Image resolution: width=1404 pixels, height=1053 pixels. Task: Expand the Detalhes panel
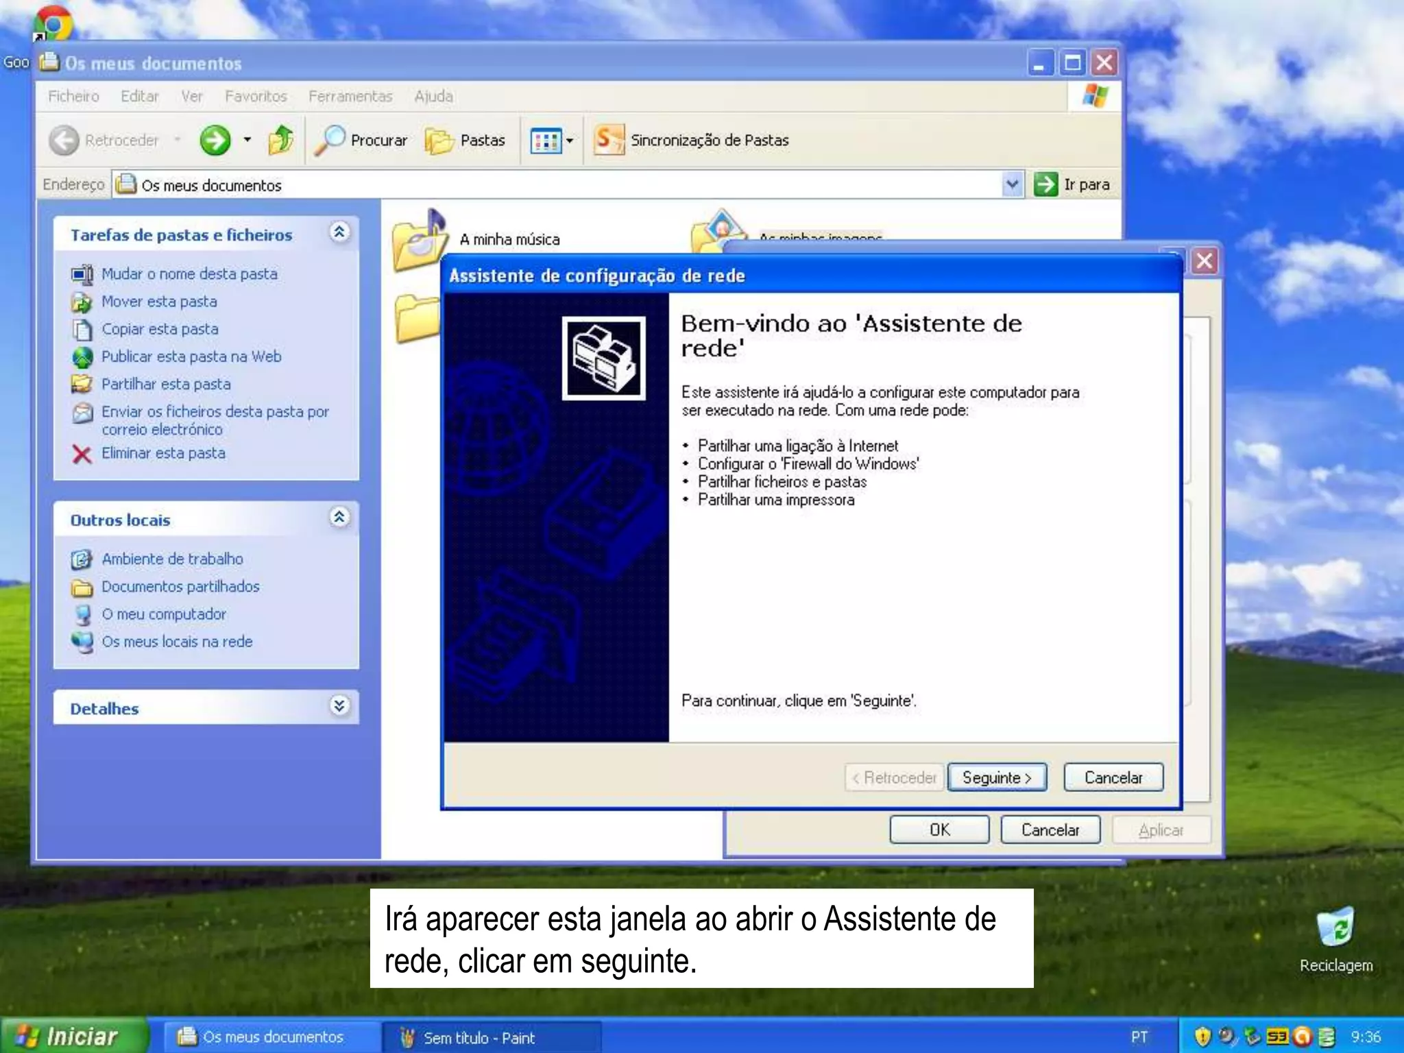pos(339,706)
